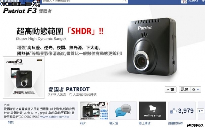Select the 線上商店 online store label
The image size is (205, 128).
tap(145, 123)
